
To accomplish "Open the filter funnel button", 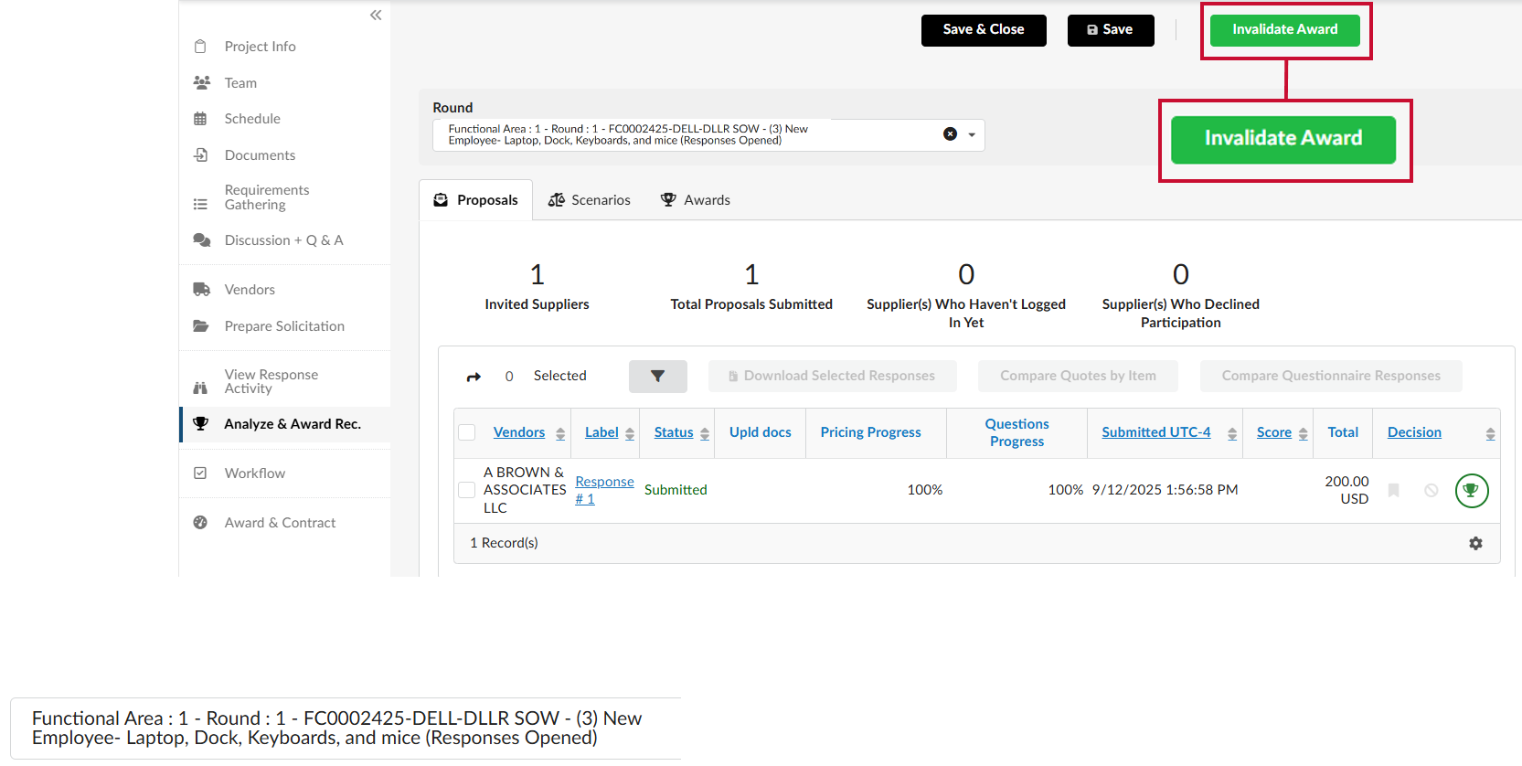I will [x=658, y=377].
